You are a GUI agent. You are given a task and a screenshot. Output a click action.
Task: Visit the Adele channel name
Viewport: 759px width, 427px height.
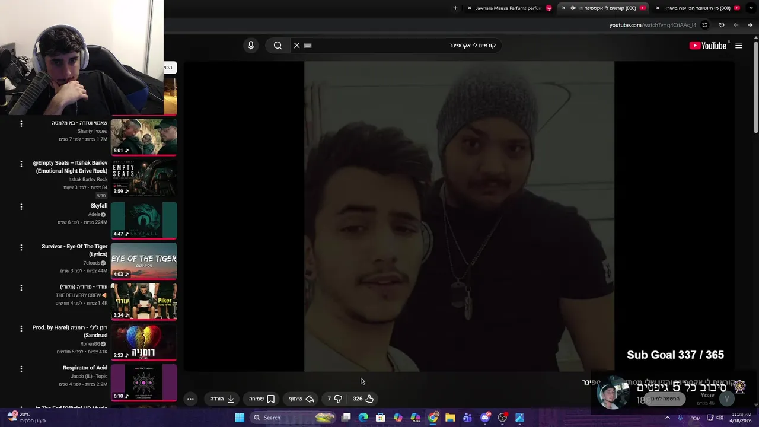(94, 214)
